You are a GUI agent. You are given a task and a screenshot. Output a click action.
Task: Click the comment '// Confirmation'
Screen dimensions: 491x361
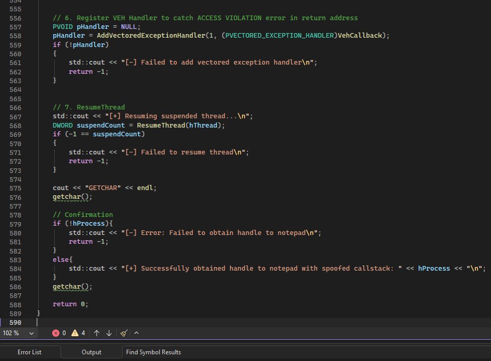pyautogui.click(x=83, y=215)
